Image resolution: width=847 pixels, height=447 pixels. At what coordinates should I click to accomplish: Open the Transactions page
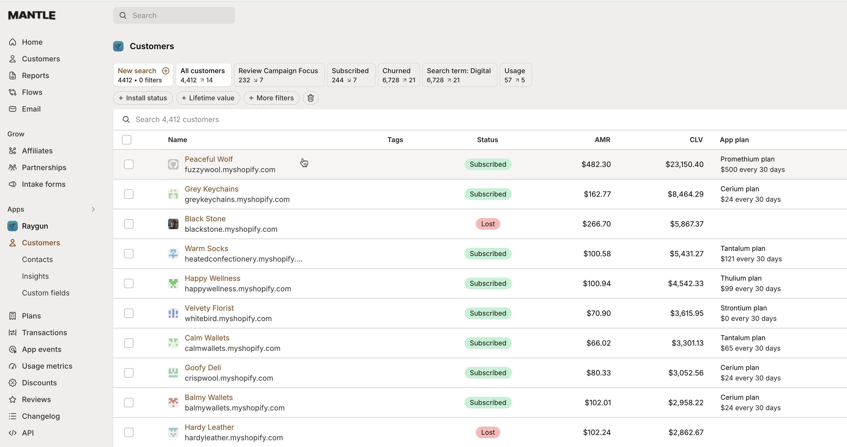(44, 333)
